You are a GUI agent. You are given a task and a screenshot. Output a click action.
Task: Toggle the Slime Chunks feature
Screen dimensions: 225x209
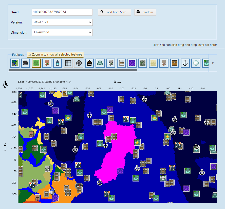point(36,63)
